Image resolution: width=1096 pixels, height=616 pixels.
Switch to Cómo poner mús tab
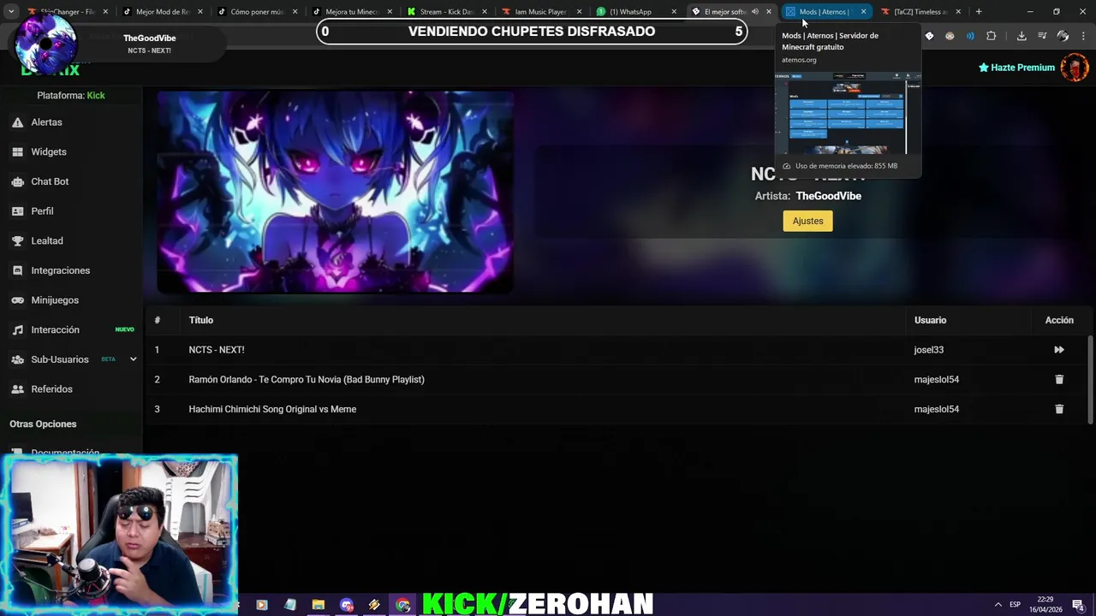point(257,12)
